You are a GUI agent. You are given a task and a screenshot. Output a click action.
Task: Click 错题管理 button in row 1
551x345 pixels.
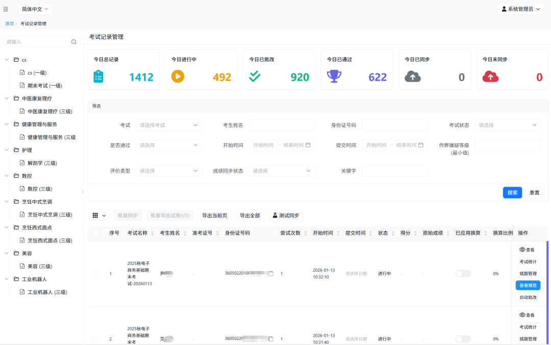pyautogui.click(x=528, y=274)
